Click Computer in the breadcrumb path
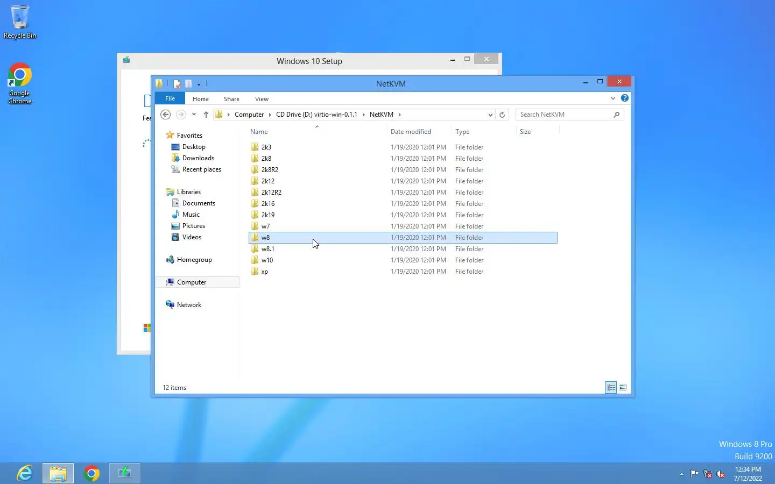This screenshot has height=484, width=775. 249,115
